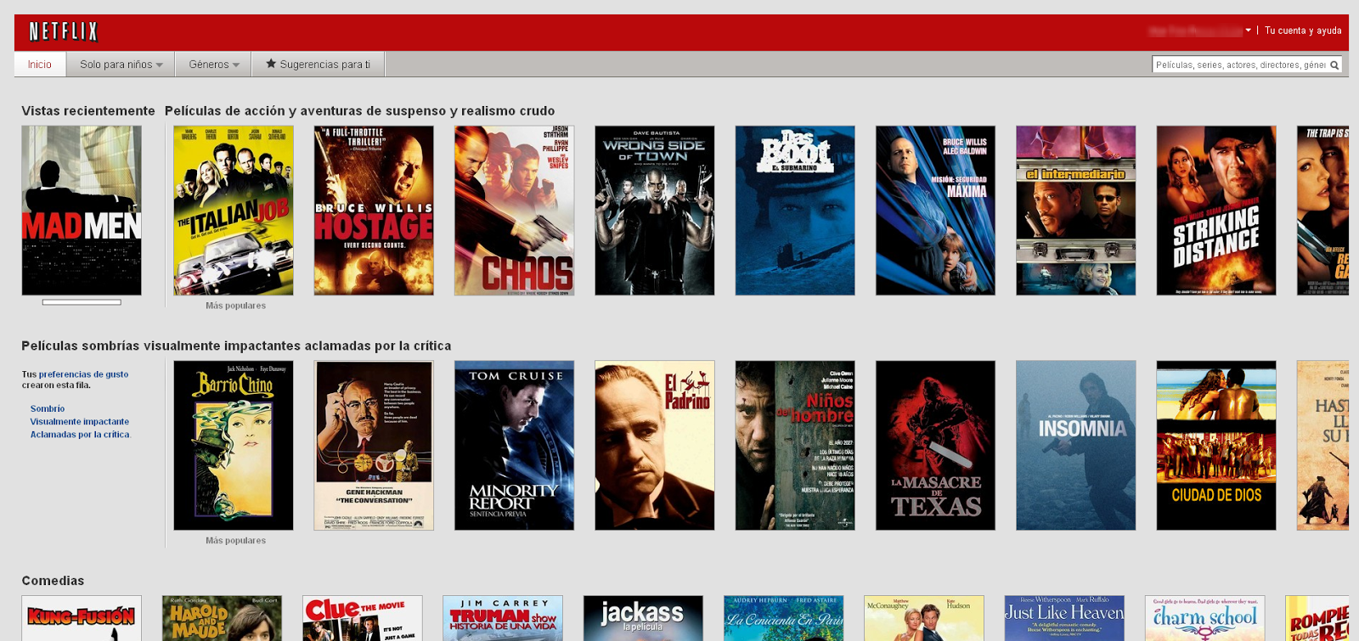This screenshot has width=1359, height=641.
Task: Select the Harold and Maude poster
Action: pyautogui.click(x=222, y=618)
